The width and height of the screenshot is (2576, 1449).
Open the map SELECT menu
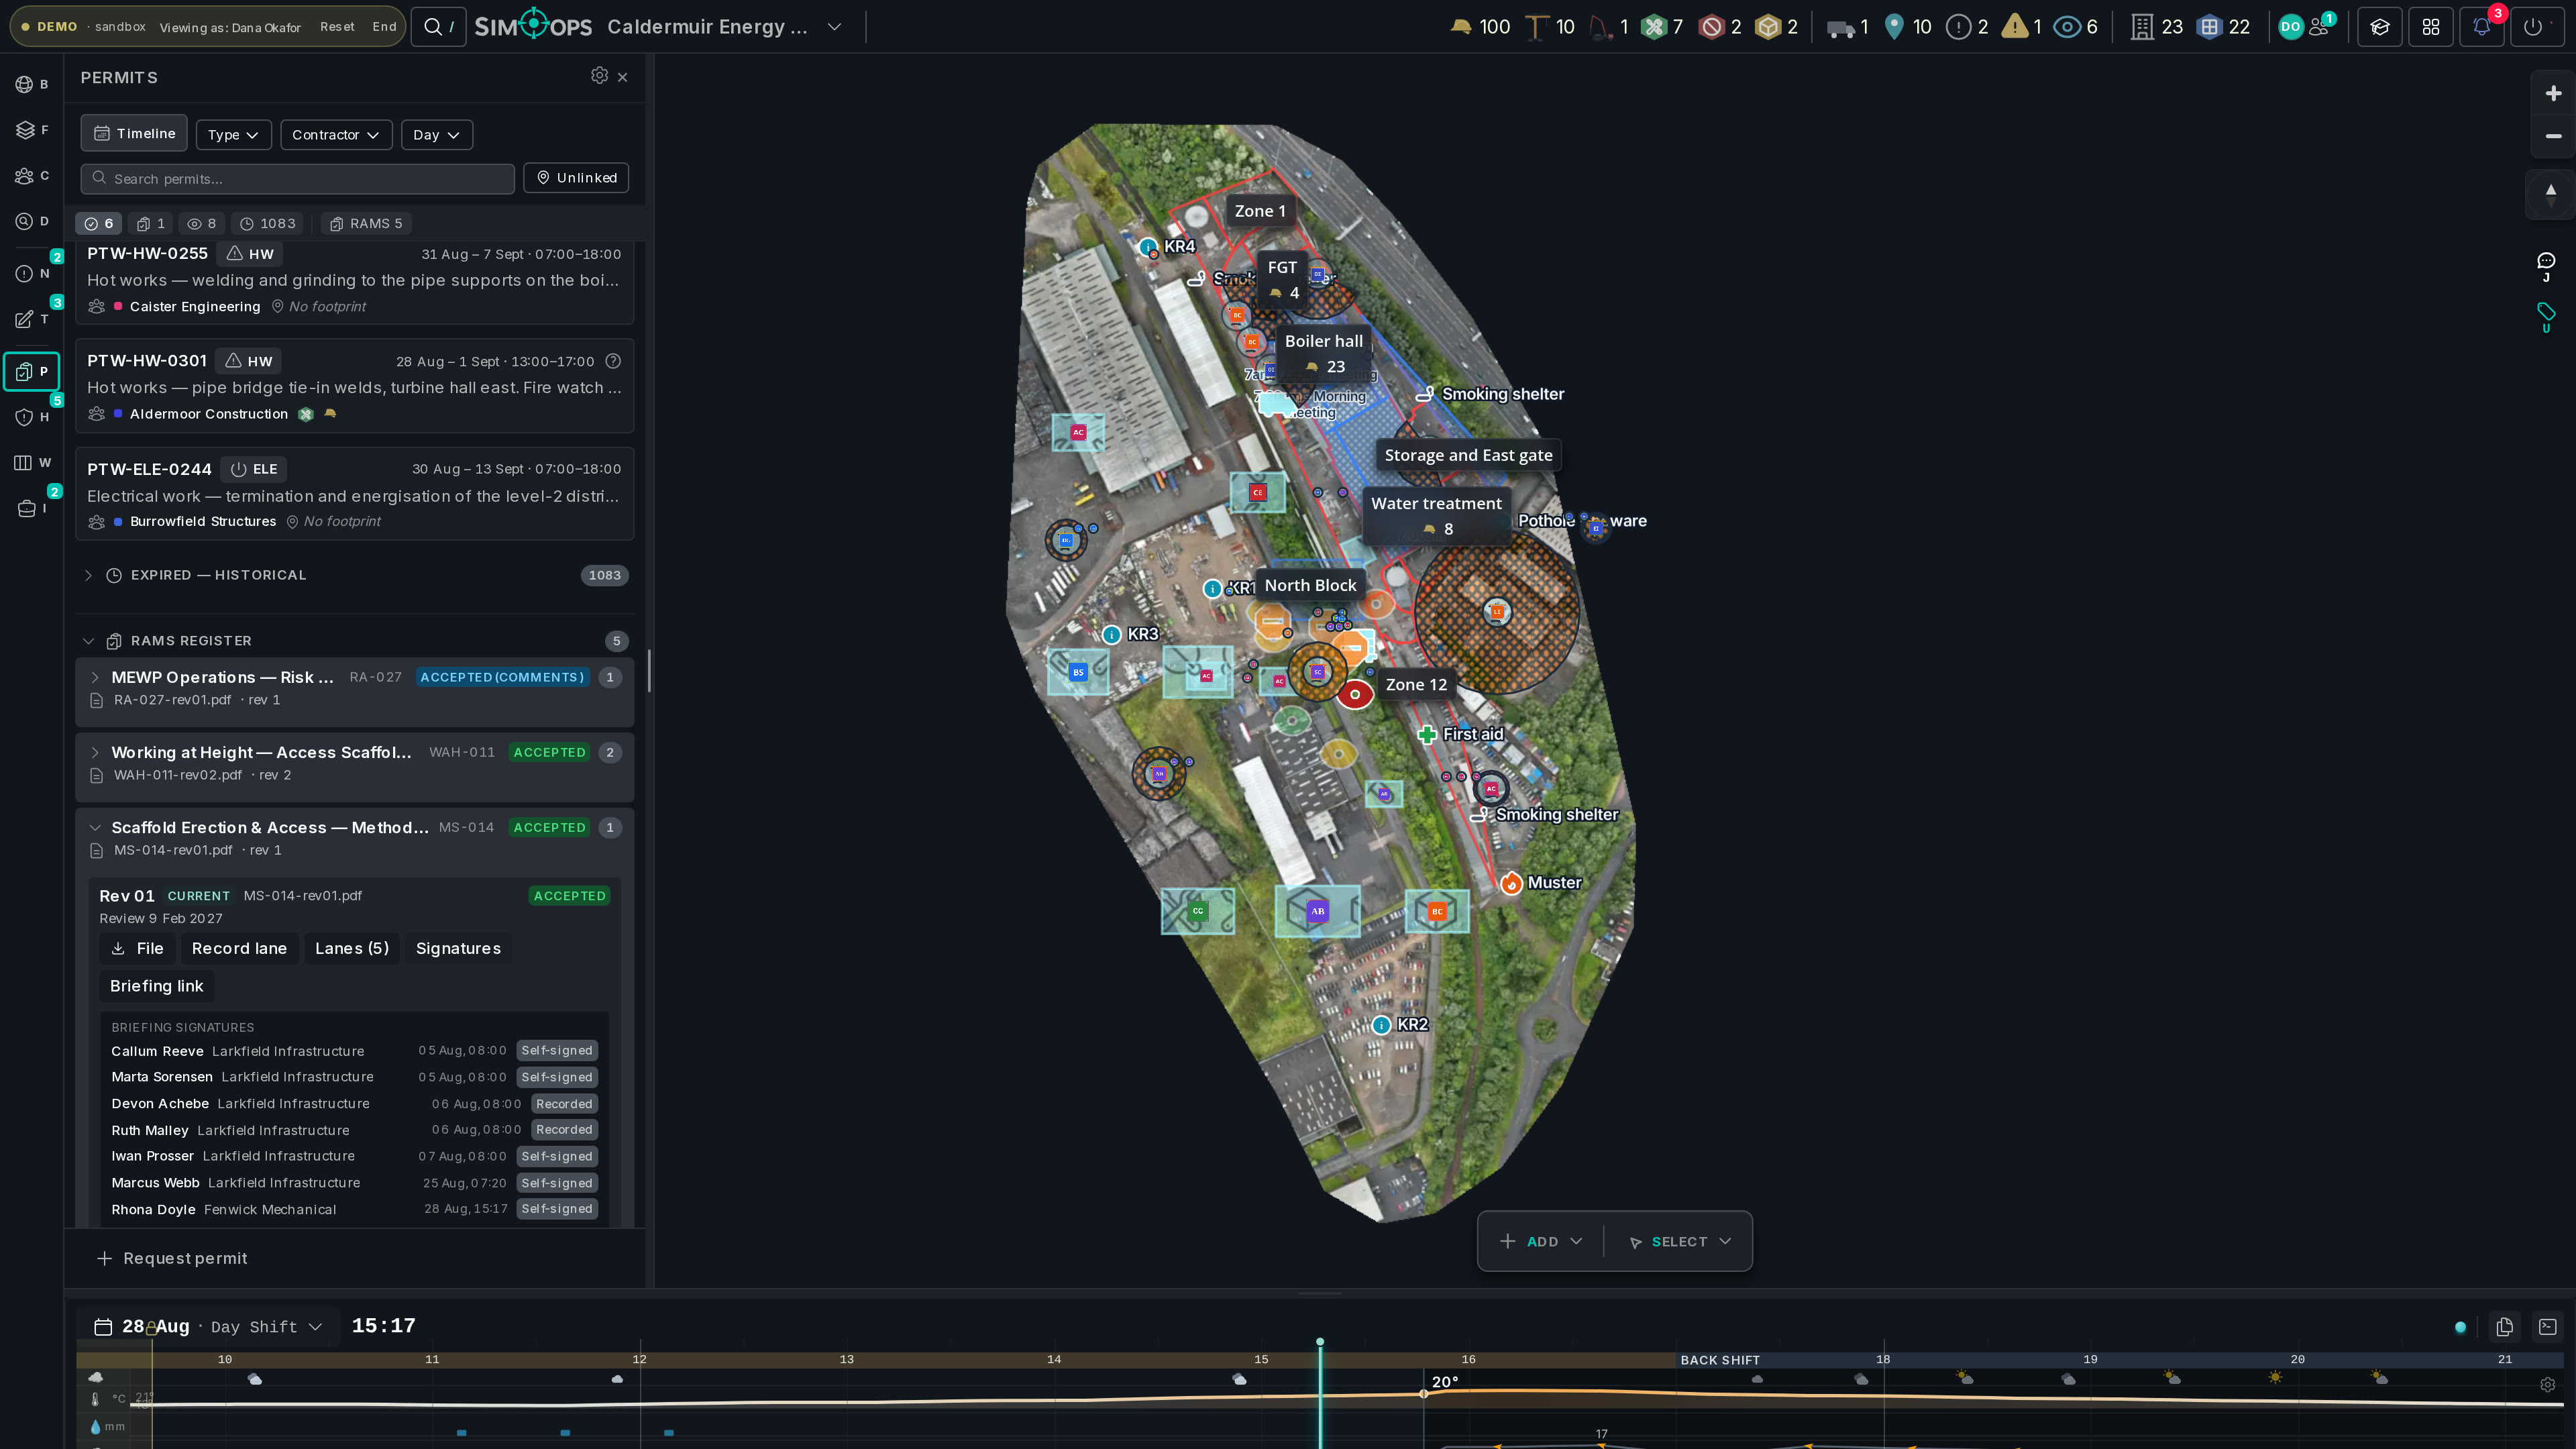[x=1680, y=1241]
